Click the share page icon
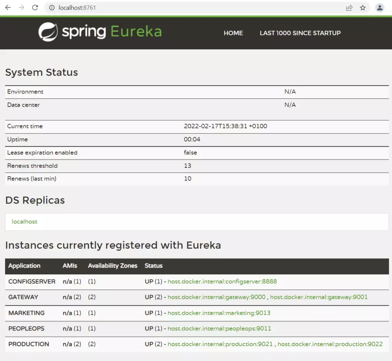 (x=349, y=8)
